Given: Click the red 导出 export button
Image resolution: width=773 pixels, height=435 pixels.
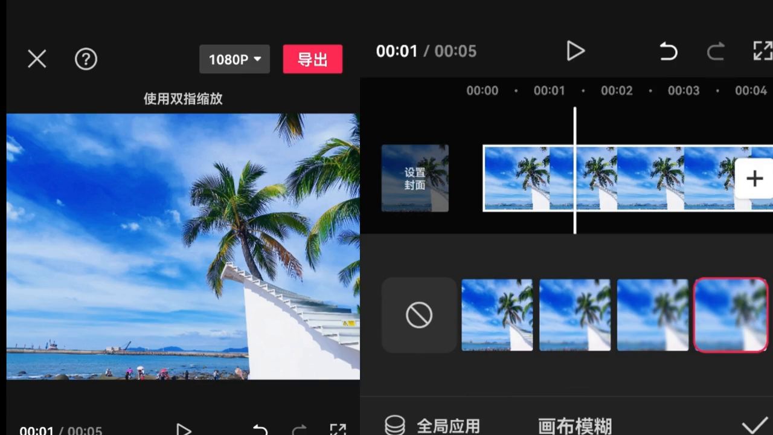Looking at the screenshot, I should click(312, 59).
